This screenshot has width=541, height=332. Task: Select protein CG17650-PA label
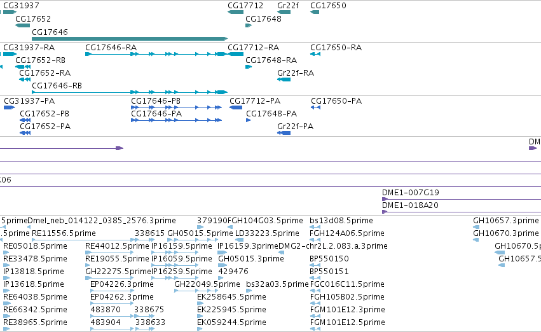pyautogui.click(x=336, y=100)
